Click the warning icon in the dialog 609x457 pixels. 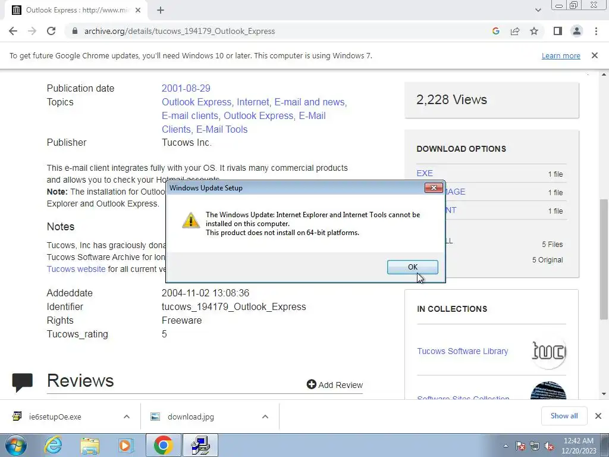(191, 220)
